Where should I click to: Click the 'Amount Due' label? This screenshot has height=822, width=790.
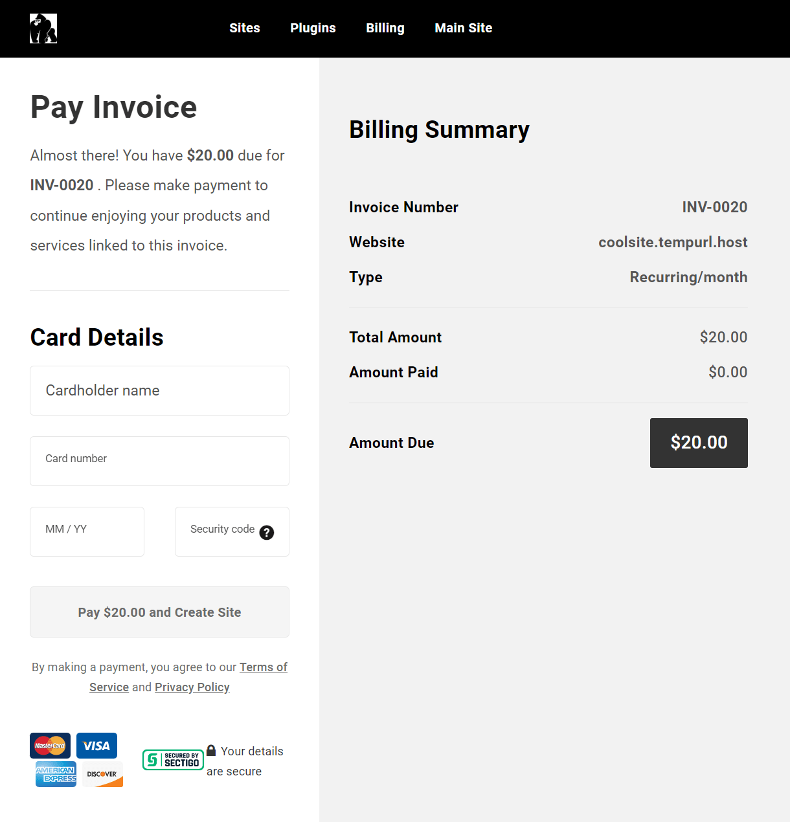coord(392,443)
